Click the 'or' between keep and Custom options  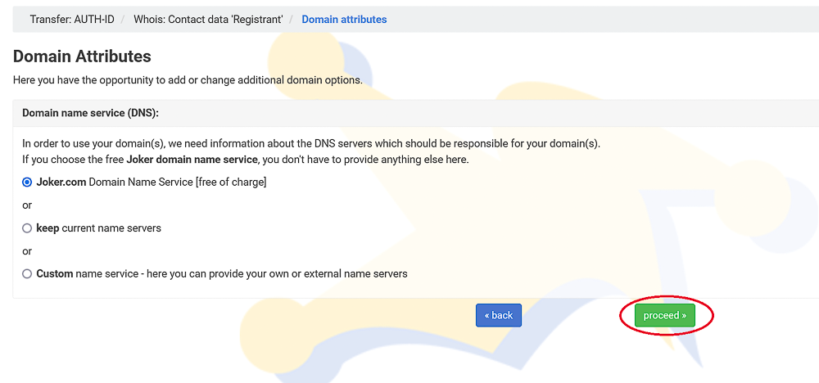(27, 251)
